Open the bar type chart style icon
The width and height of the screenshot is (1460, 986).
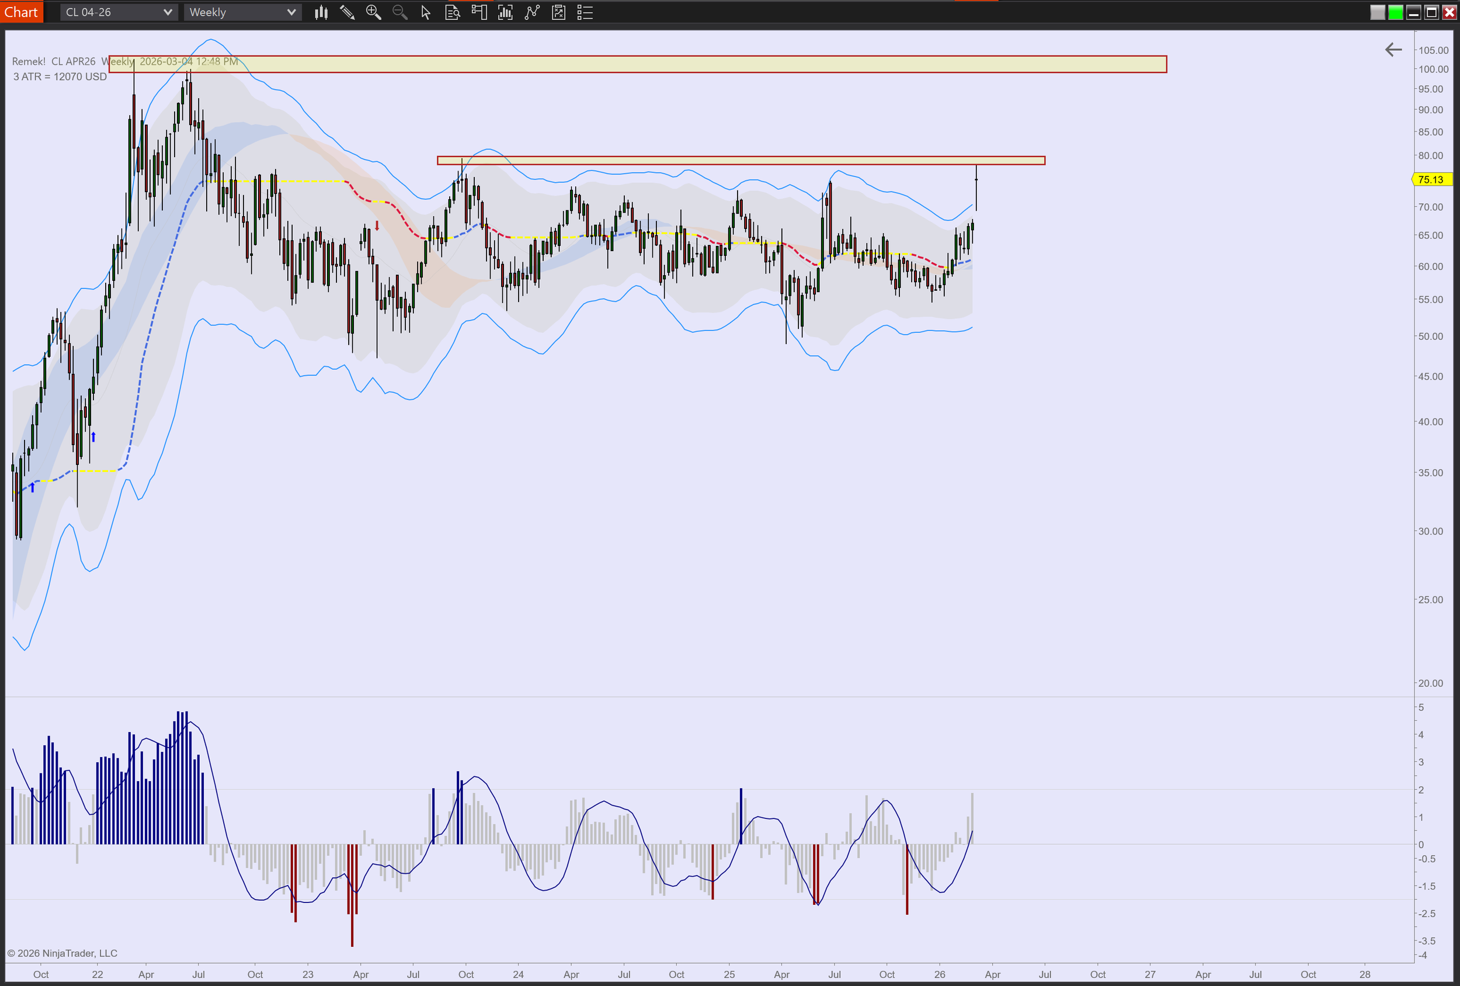(x=321, y=12)
